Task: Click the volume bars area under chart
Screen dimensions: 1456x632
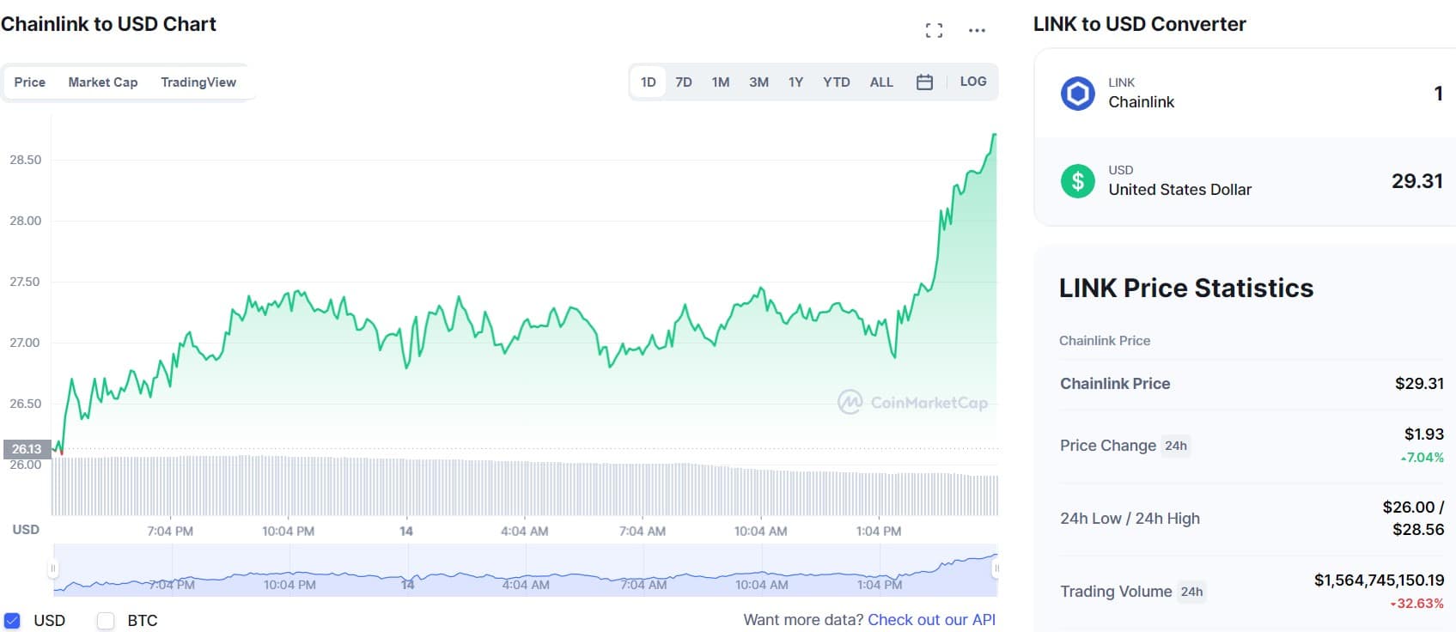Action: pyautogui.click(x=525, y=486)
